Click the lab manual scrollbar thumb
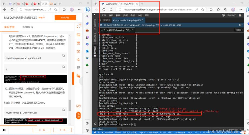 click(70, 105)
